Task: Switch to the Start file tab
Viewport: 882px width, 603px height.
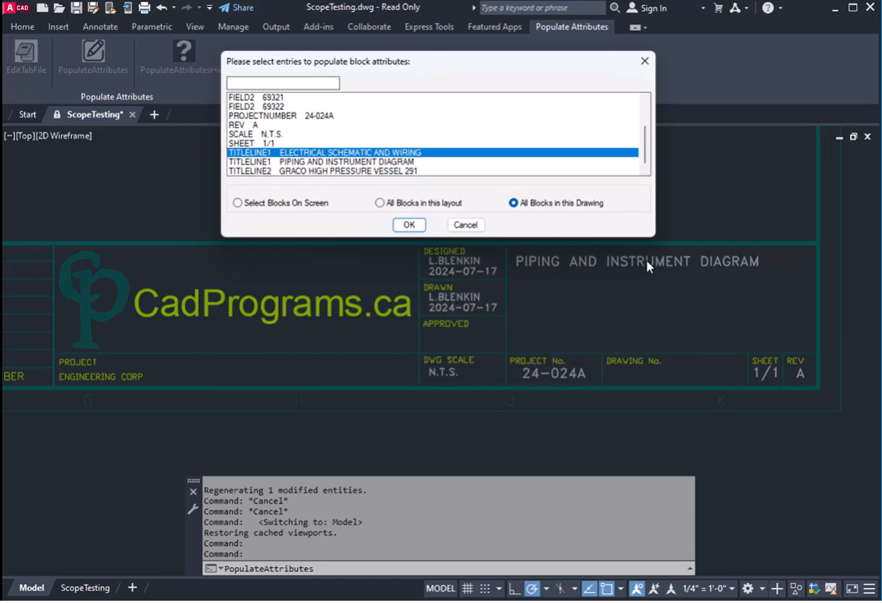Action: pos(27,114)
